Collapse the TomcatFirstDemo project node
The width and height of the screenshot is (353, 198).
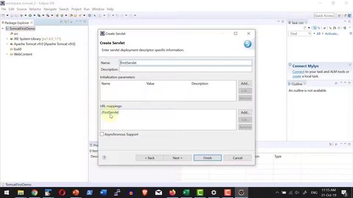3,29
